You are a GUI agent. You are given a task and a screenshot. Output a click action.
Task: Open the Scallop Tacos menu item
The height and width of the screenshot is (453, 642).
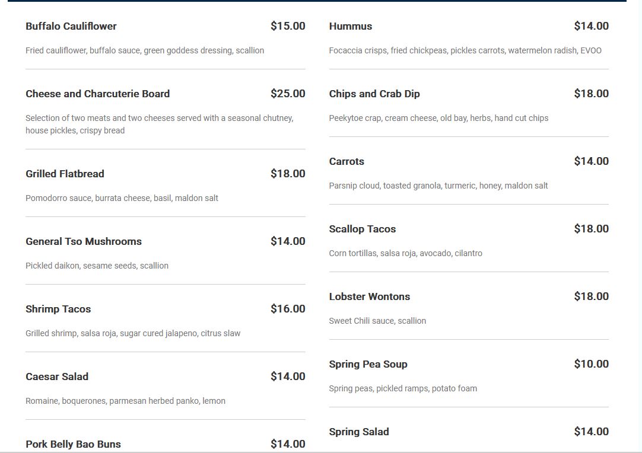363,229
